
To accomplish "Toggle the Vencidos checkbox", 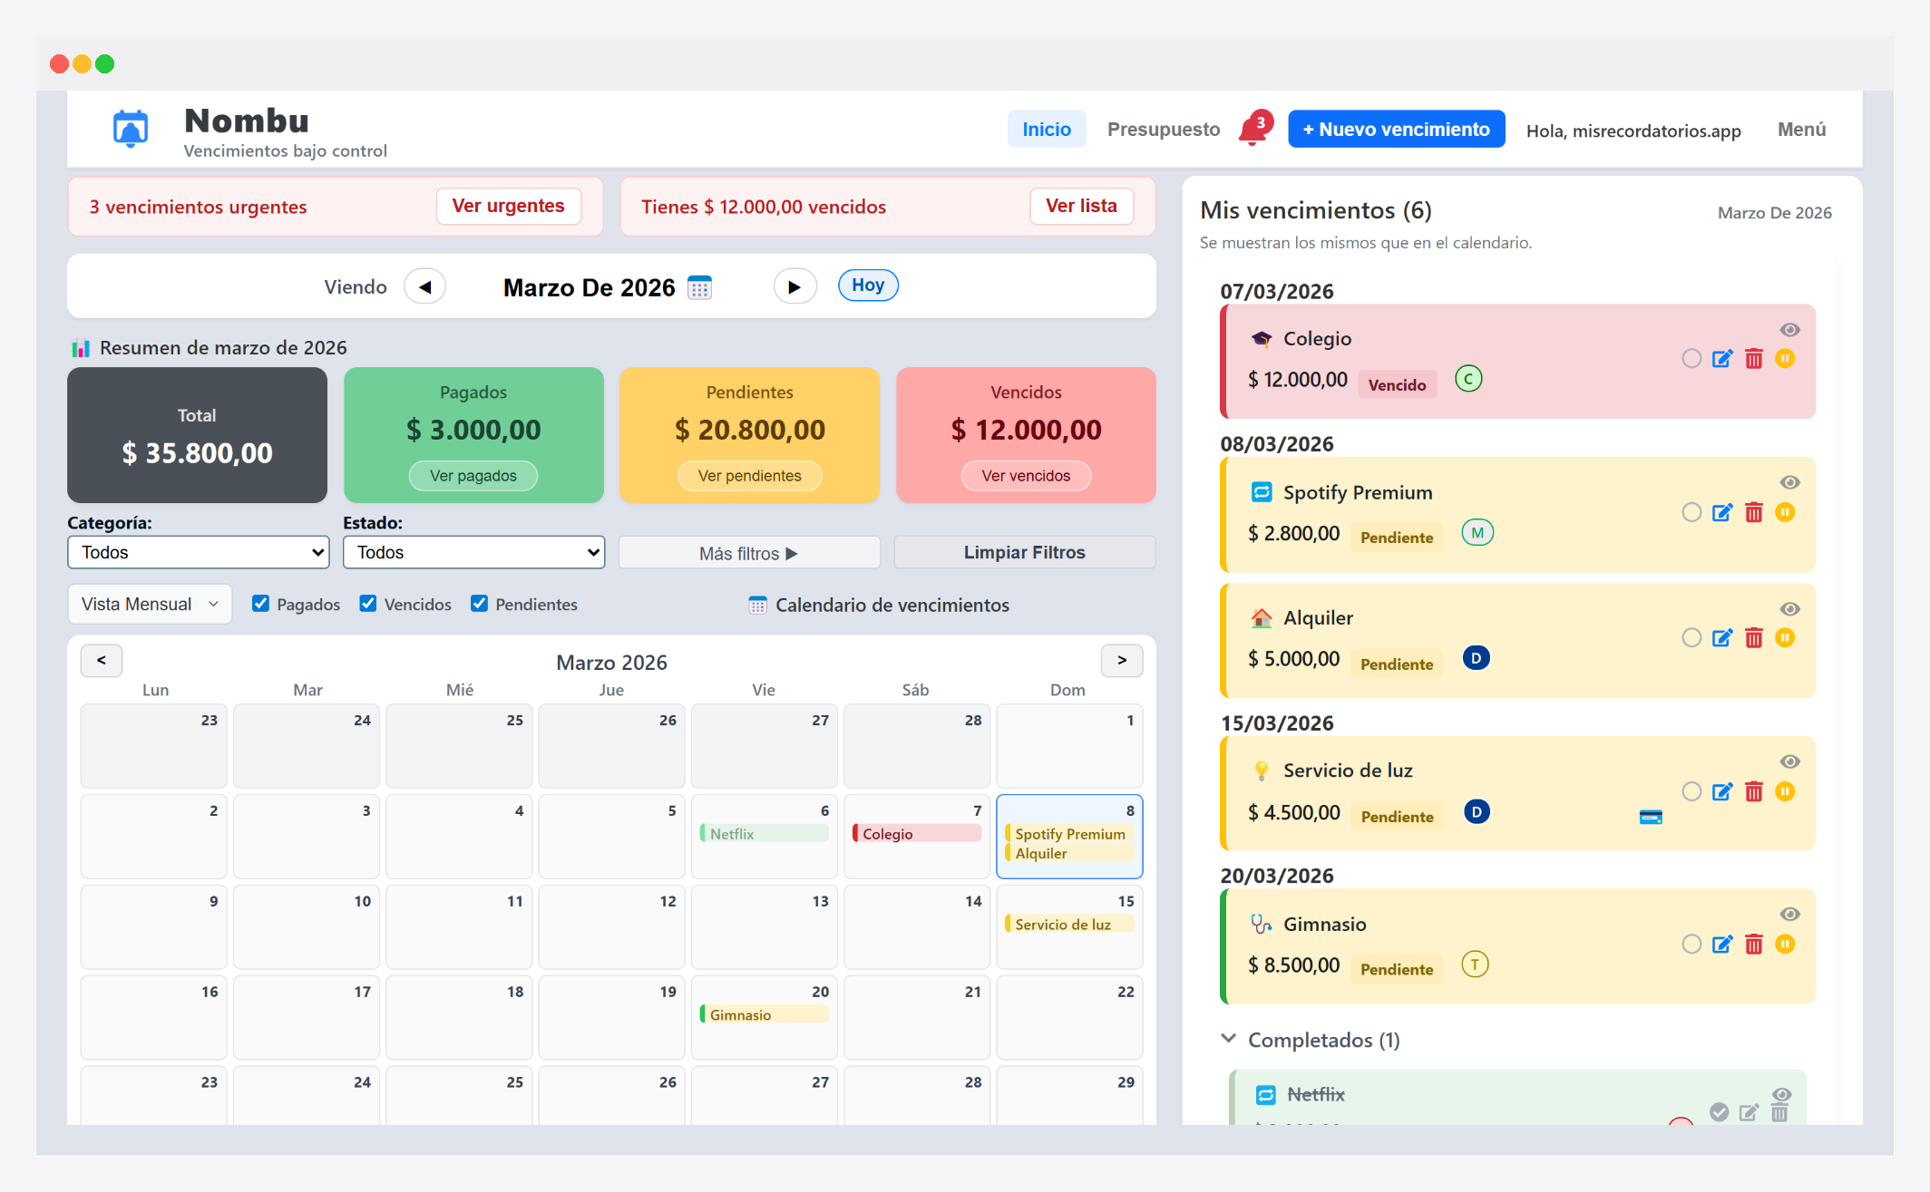I will tap(367, 604).
